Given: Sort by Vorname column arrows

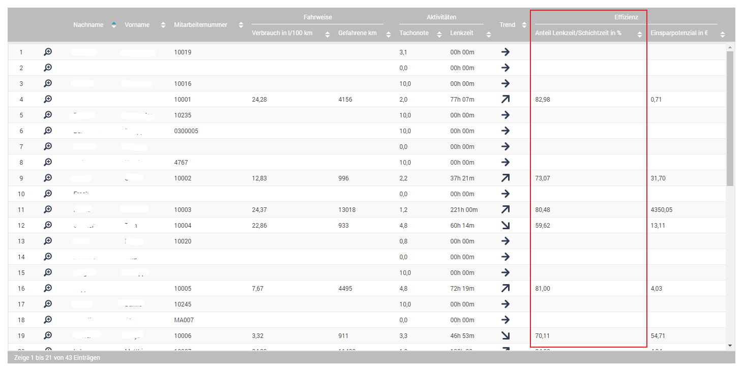Looking at the screenshot, I should pos(163,25).
